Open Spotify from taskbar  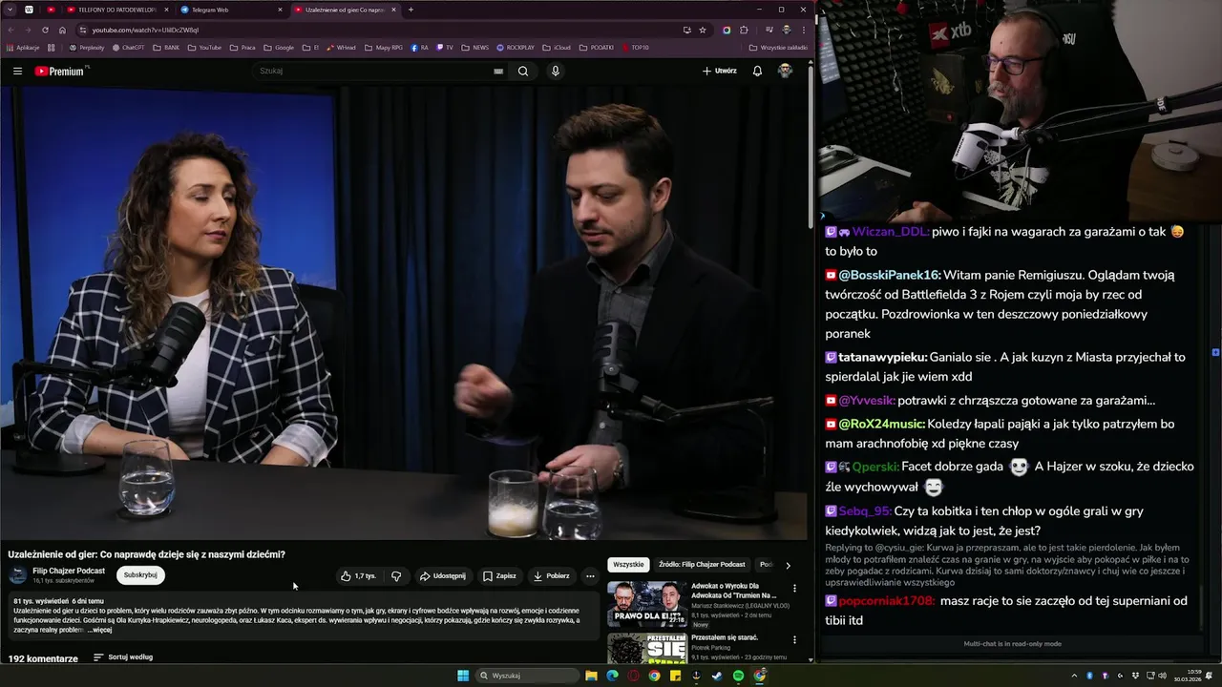point(738,676)
